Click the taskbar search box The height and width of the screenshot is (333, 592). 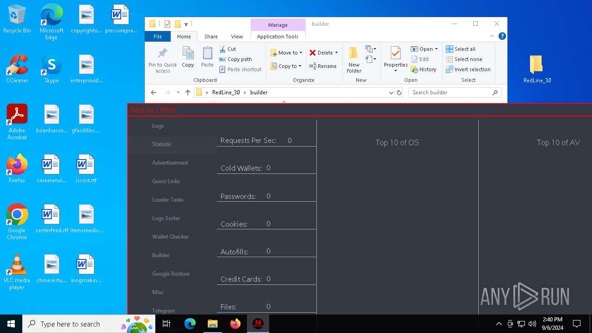[89, 324]
